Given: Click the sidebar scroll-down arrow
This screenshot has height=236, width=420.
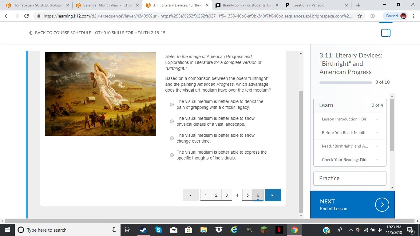Looking at the screenshot, I should click(392, 187).
